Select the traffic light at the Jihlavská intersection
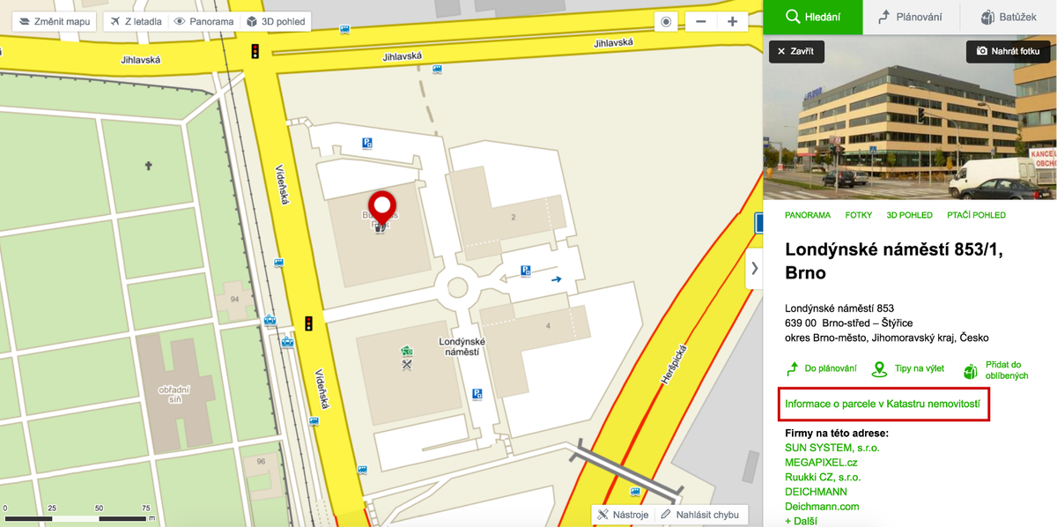This screenshot has height=527, width=1057. [256, 51]
